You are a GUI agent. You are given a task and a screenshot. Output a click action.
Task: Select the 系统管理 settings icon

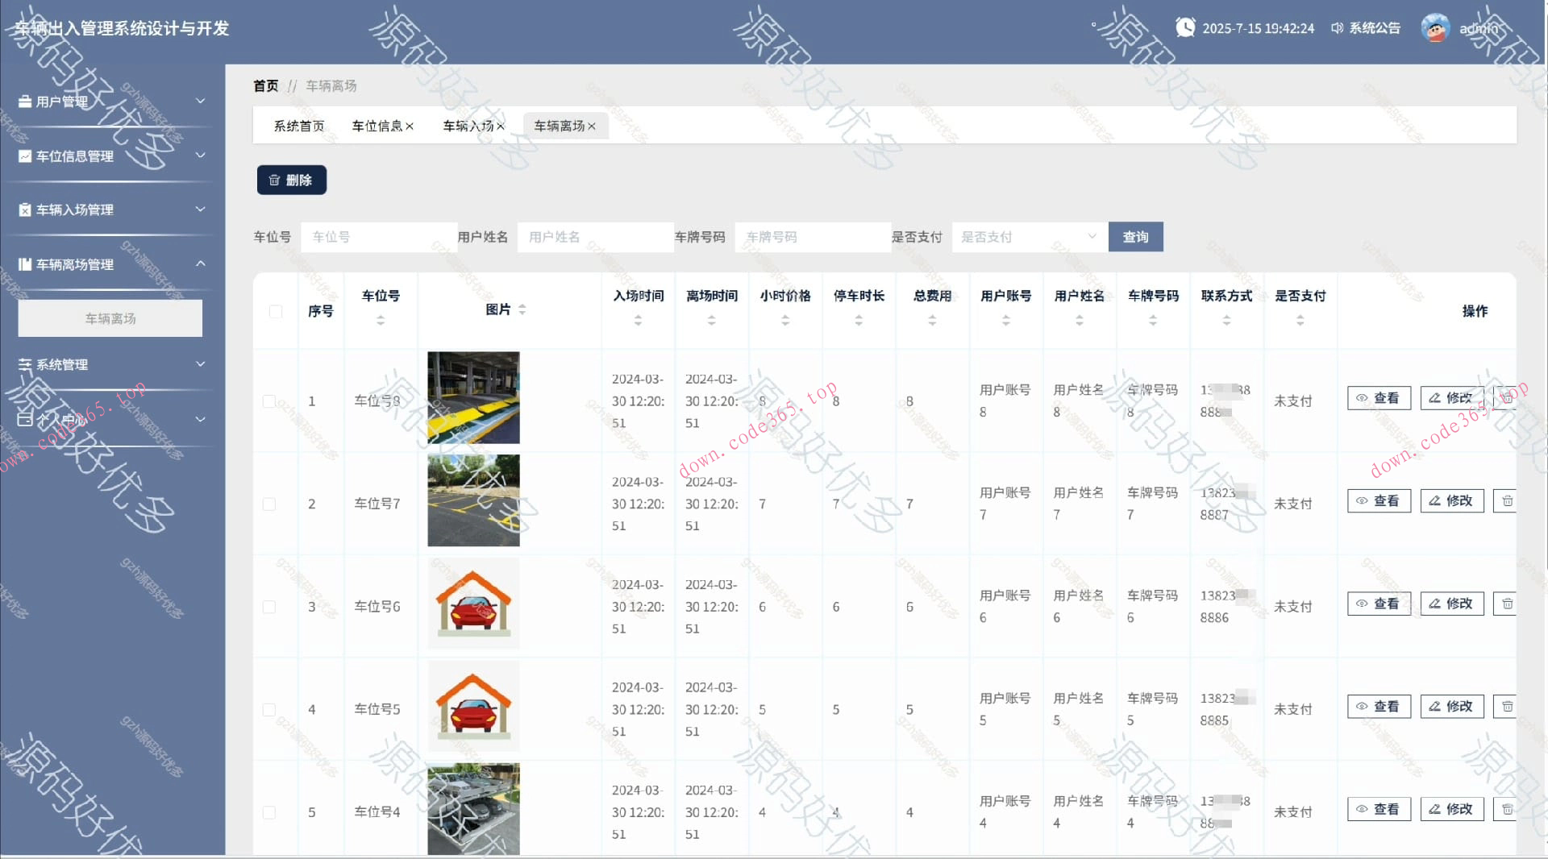point(24,364)
